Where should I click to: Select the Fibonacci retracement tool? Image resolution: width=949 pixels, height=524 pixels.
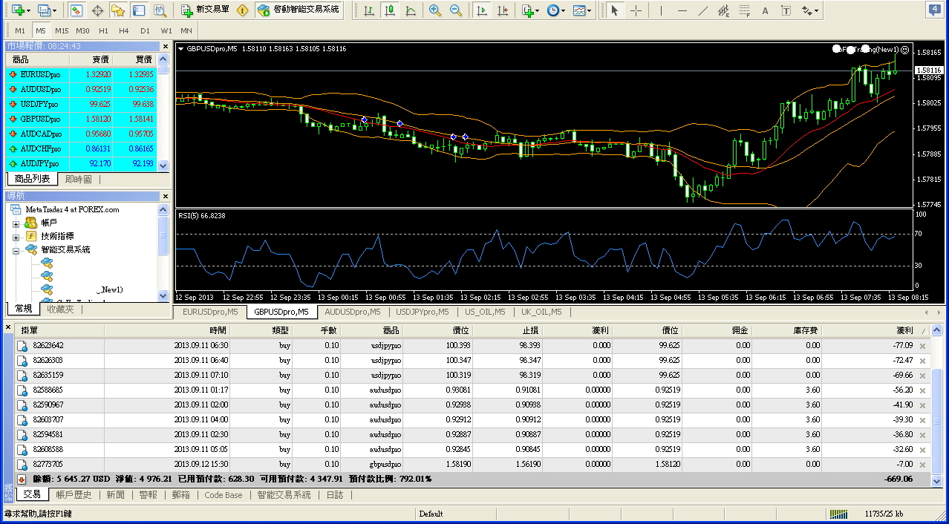745,10
